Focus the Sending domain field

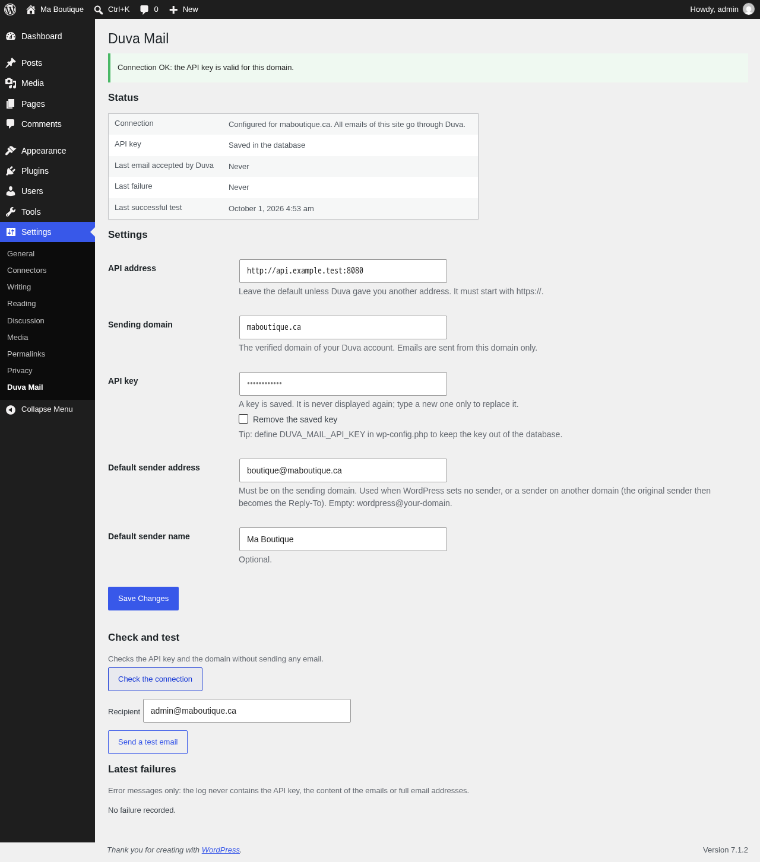[343, 327]
